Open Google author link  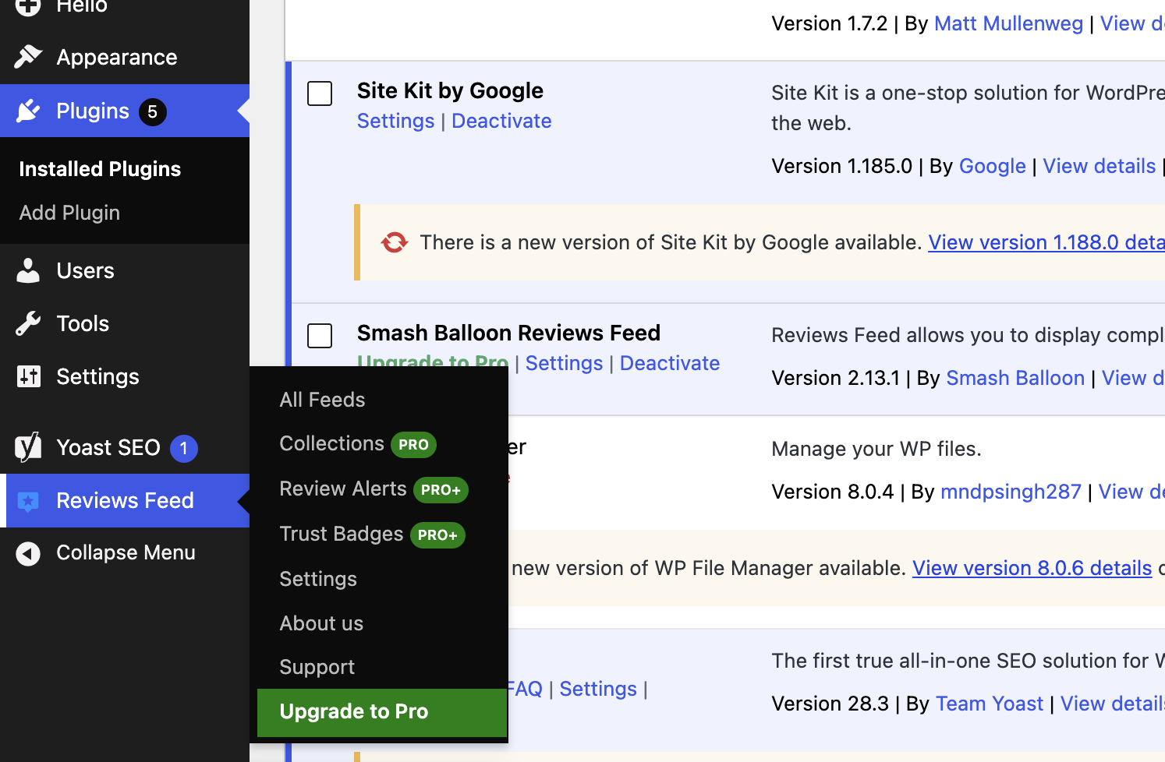[992, 166]
